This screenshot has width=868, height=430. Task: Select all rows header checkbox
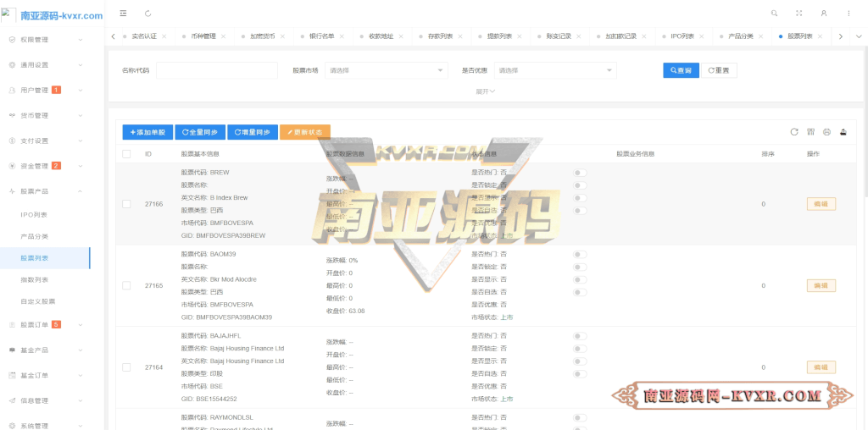[126, 154]
